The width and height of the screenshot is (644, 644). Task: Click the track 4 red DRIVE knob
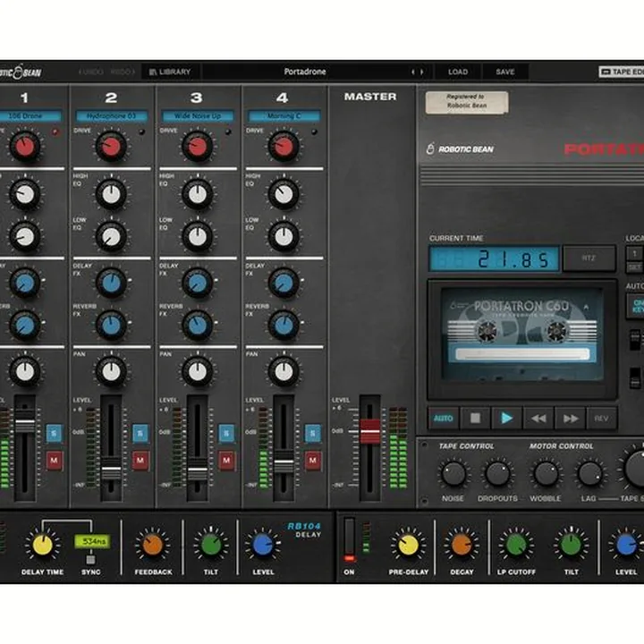[284, 146]
